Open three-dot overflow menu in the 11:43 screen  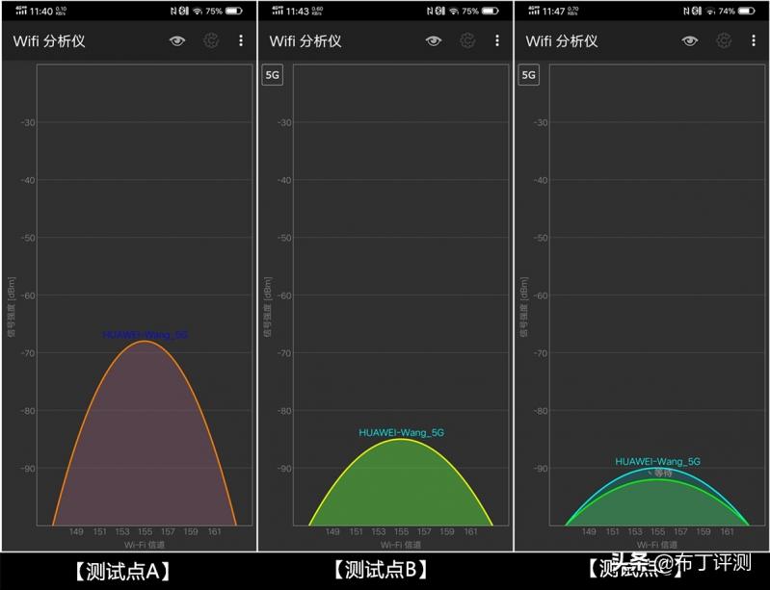[497, 40]
